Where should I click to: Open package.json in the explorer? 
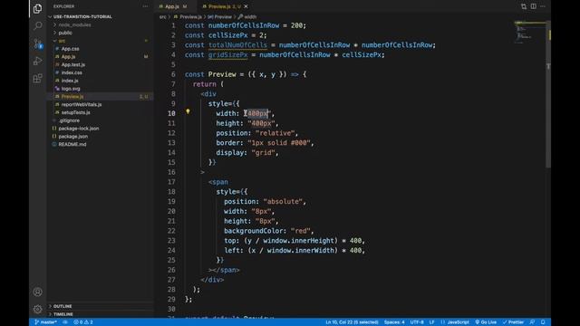click(72, 137)
